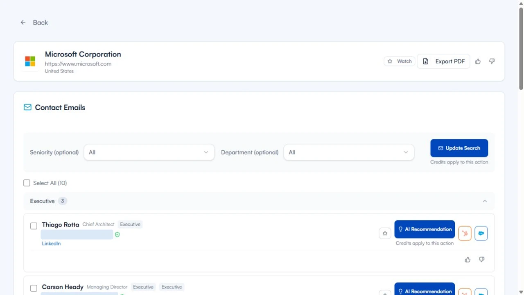The height and width of the screenshot is (295, 524).
Task: Select Carson Heady's checkbox
Action: pos(34,288)
